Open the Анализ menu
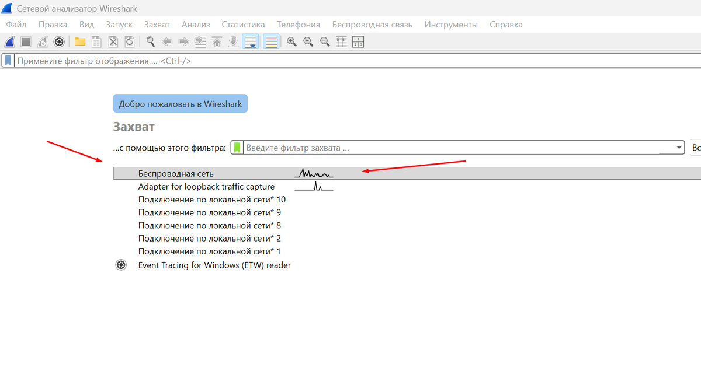Image resolution: width=701 pixels, height=367 pixels. (x=196, y=25)
